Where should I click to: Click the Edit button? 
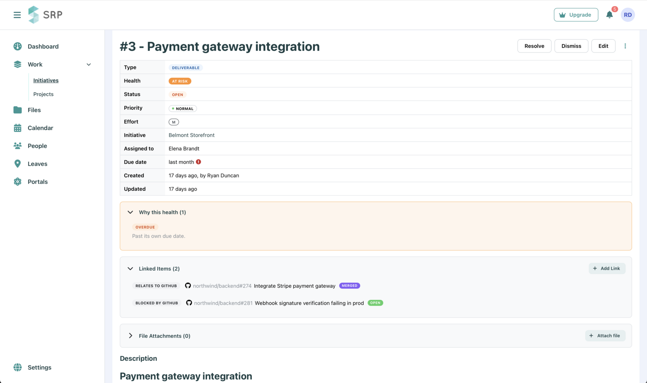pyautogui.click(x=603, y=46)
